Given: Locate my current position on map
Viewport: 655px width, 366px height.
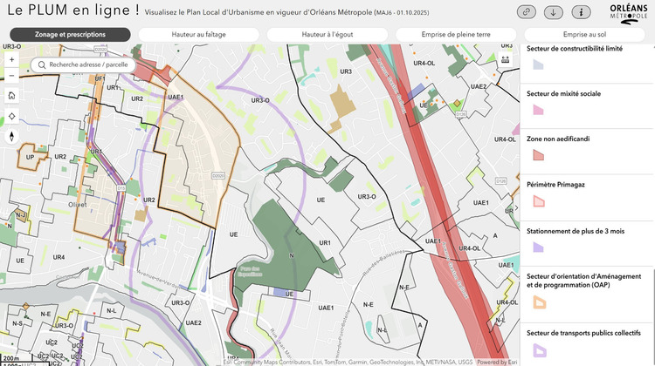Looking at the screenshot, I should (11, 116).
